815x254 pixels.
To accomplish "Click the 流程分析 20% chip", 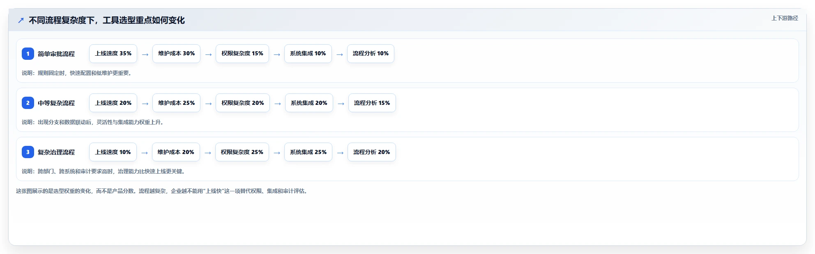I will click(x=372, y=152).
